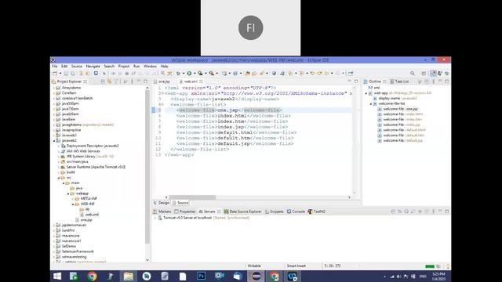Collapse the WEB-INF folder node
Screen dimensions: 502x282
pyautogui.click(x=73, y=204)
